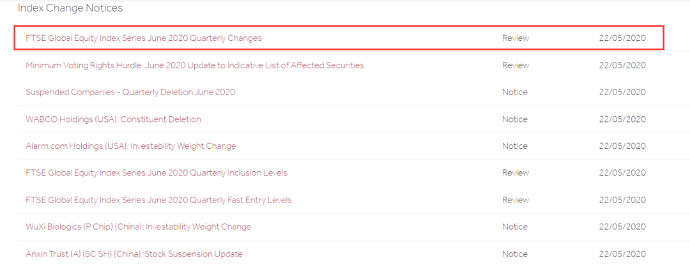Open June 2020 Quarterly Inclusion Levels link
This screenshot has width=690, height=265.
[x=157, y=172]
